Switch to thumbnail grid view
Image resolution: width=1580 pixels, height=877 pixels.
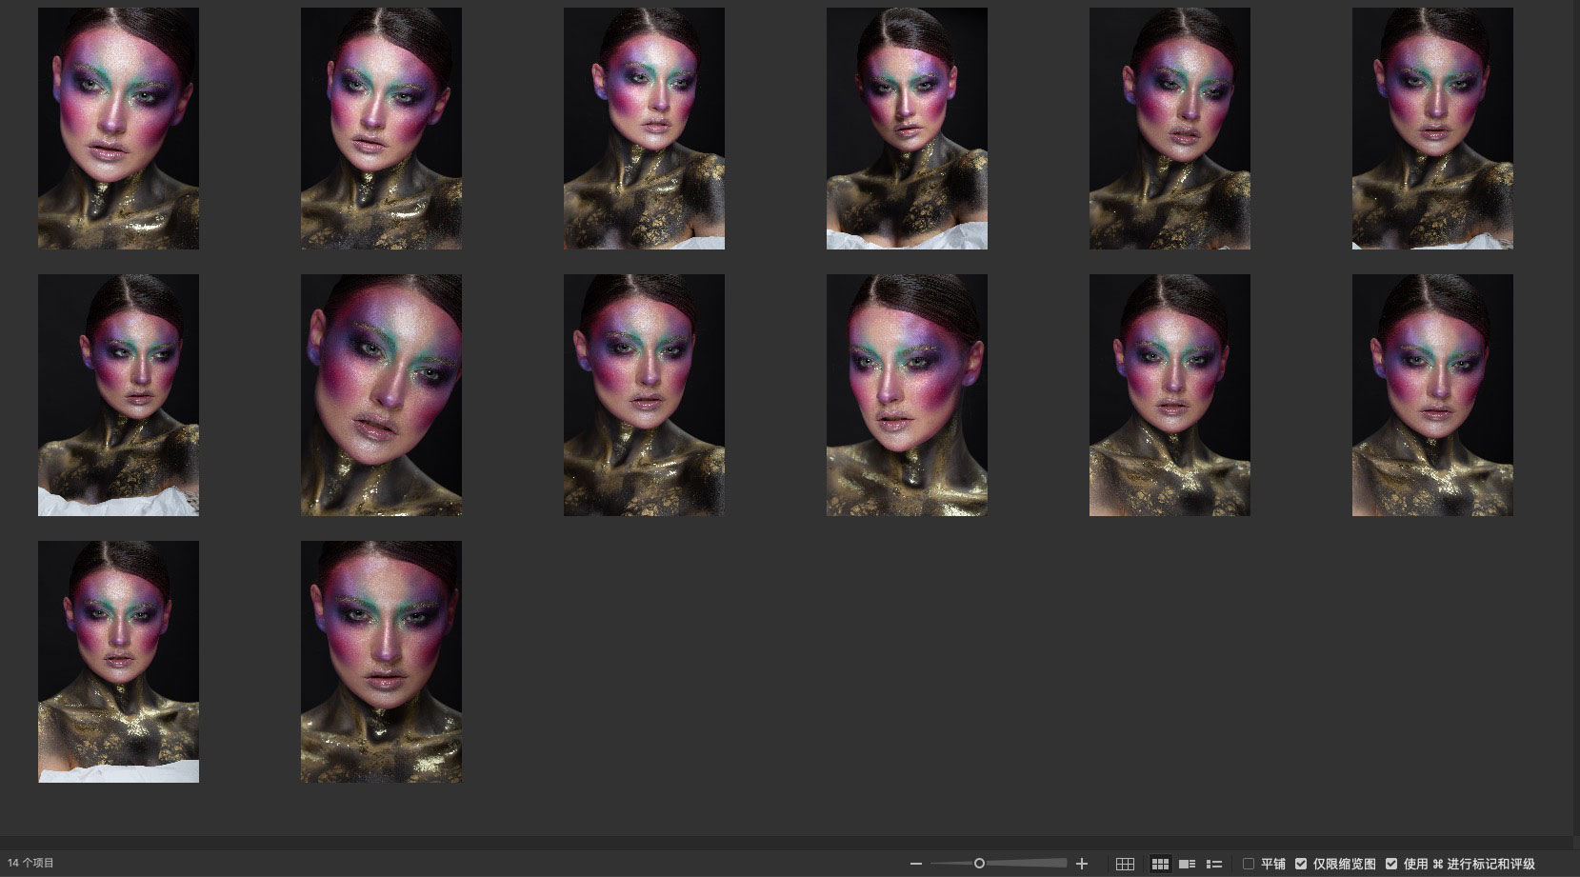(x=1160, y=864)
